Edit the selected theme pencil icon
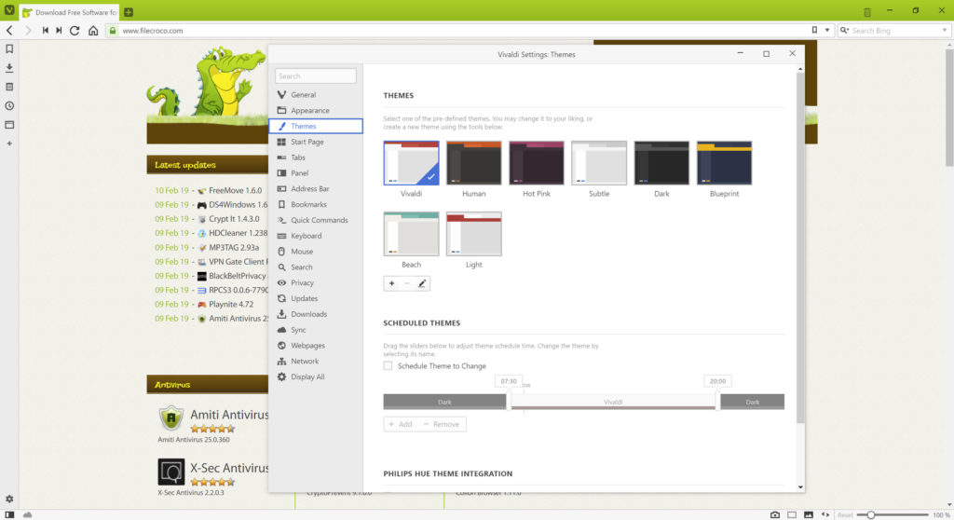Screen dimensions: 954x520 [x=422, y=283]
